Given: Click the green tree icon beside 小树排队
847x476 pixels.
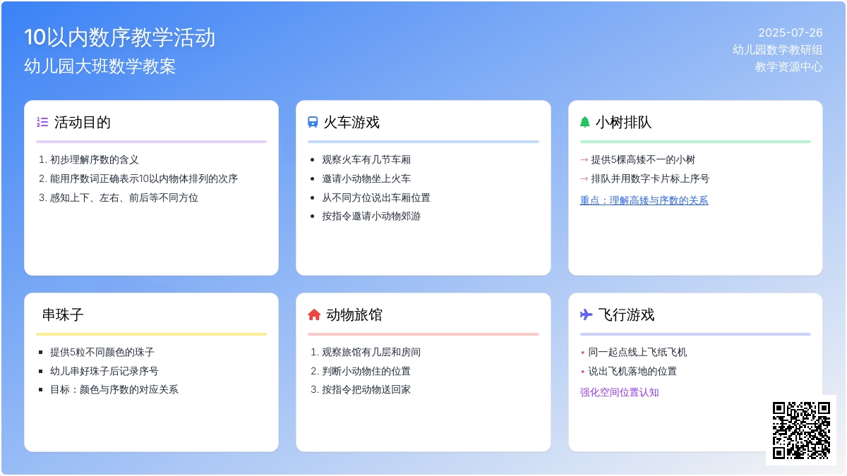Looking at the screenshot, I should [x=584, y=122].
